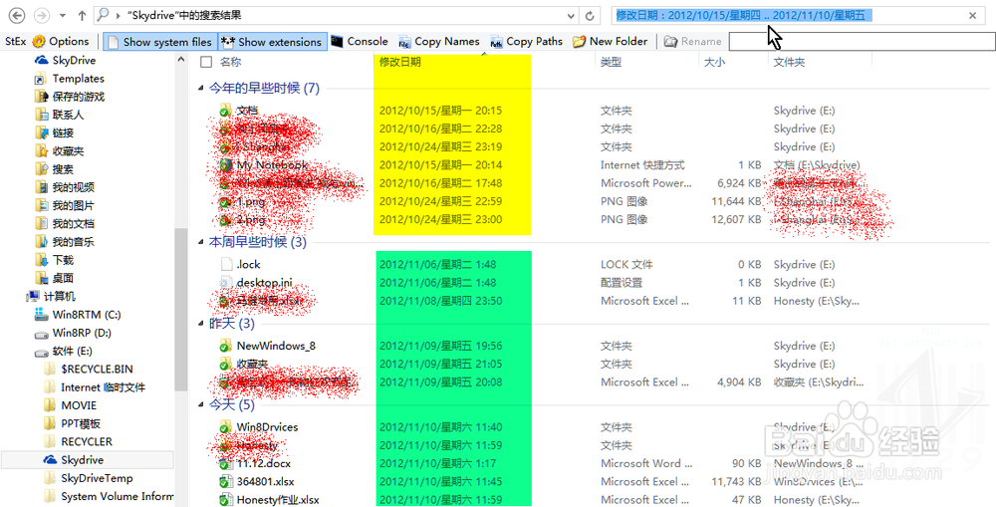Screen dimensions: 996x507
Task: Click Copy Names button
Action: (x=439, y=41)
